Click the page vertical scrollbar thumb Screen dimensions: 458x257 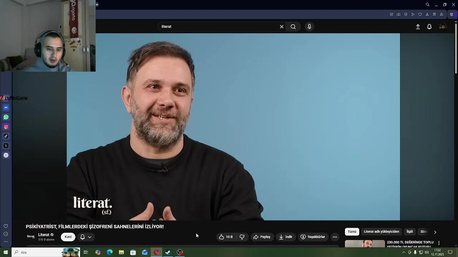(x=456, y=48)
